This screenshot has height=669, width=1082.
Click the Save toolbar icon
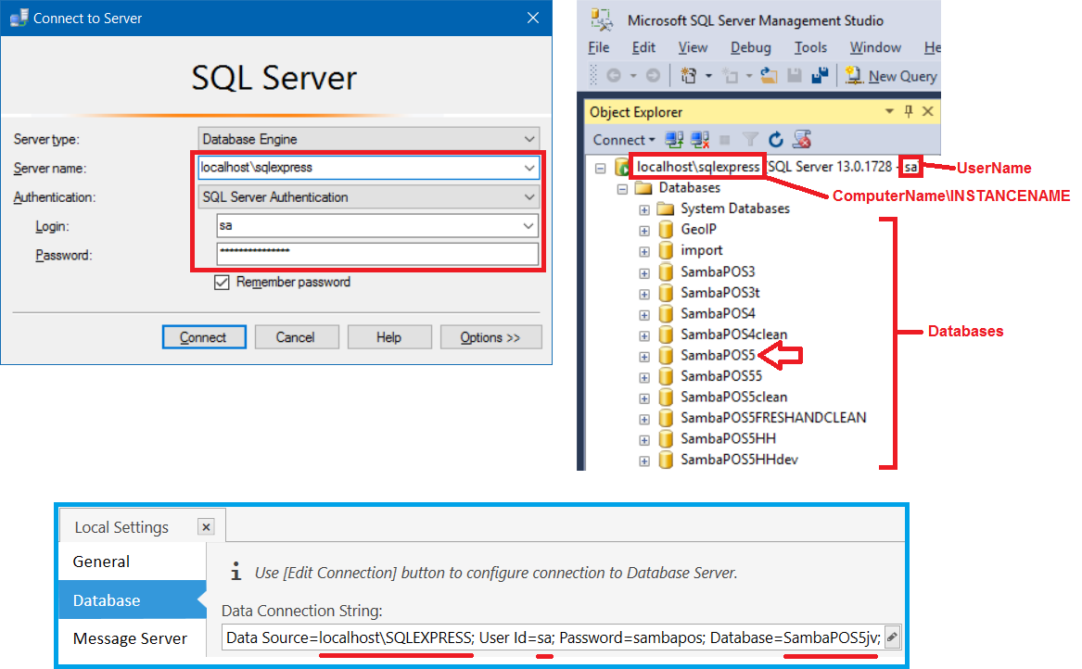[795, 76]
